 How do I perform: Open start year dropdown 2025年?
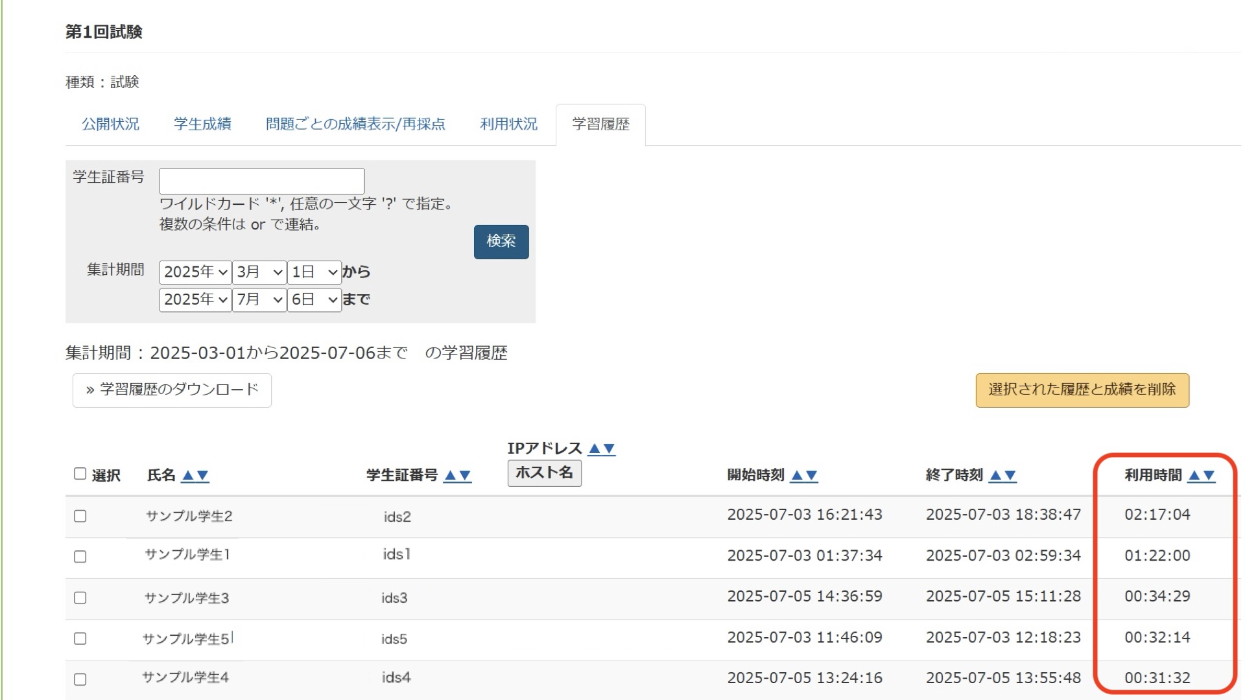tap(195, 272)
